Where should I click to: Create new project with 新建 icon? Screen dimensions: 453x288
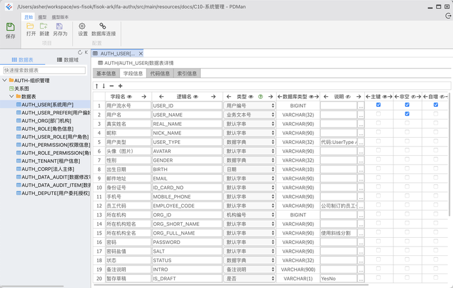click(x=43, y=26)
